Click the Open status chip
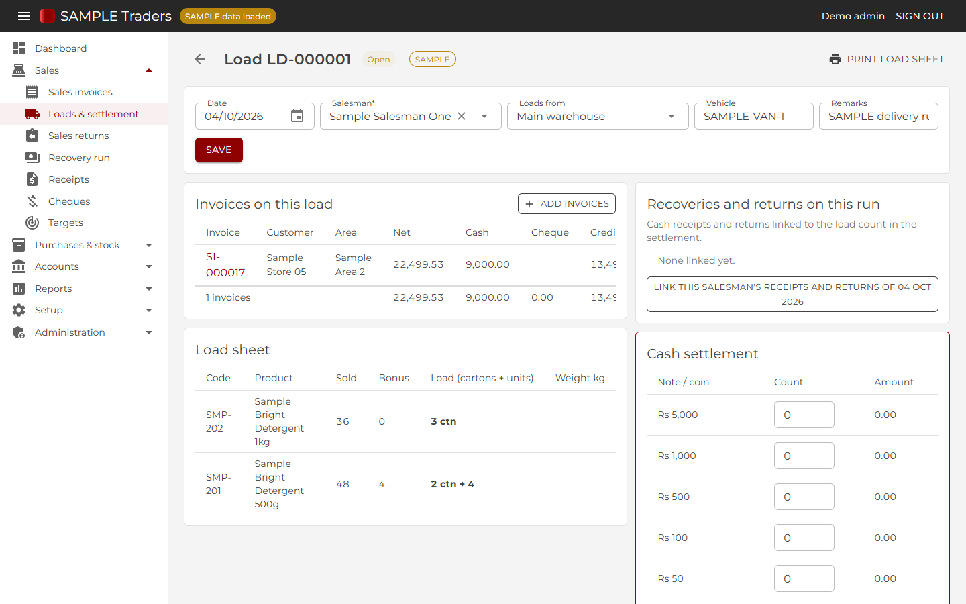 [378, 59]
